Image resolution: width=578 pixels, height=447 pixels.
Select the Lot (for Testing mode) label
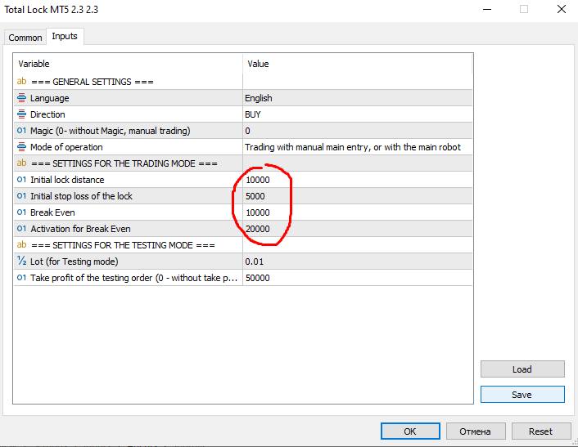[75, 261]
